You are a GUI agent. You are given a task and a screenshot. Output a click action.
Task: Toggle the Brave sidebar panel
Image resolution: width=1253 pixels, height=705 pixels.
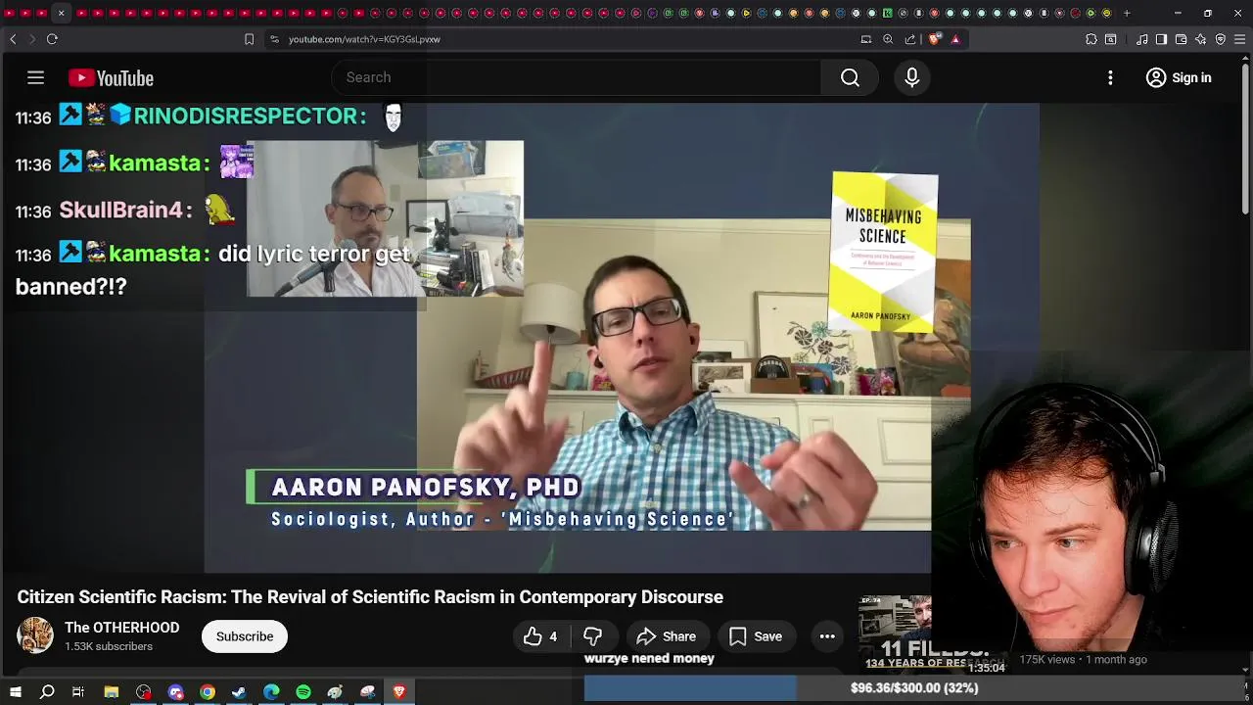coord(1161,39)
